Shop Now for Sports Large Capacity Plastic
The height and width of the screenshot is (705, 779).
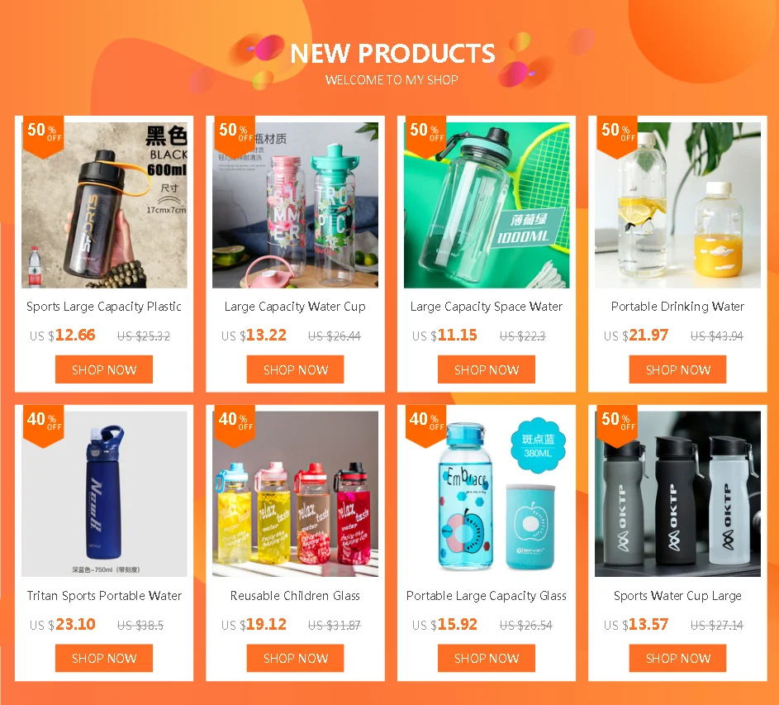pyautogui.click(x=104, y=369)
